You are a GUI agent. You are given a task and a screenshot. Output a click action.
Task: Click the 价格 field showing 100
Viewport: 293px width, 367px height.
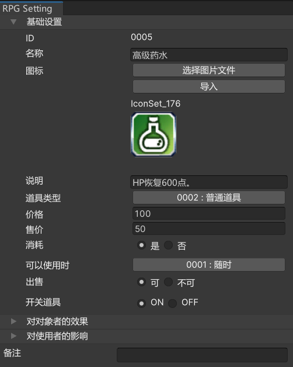coord(209,213)
